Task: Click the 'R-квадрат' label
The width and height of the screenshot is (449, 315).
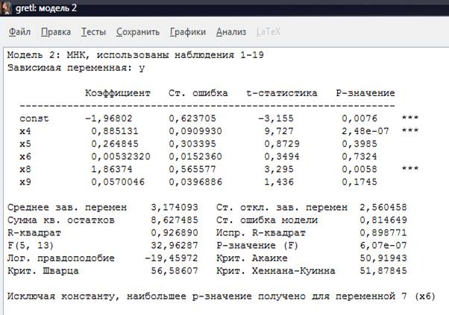Action: (x=34, y=232)
